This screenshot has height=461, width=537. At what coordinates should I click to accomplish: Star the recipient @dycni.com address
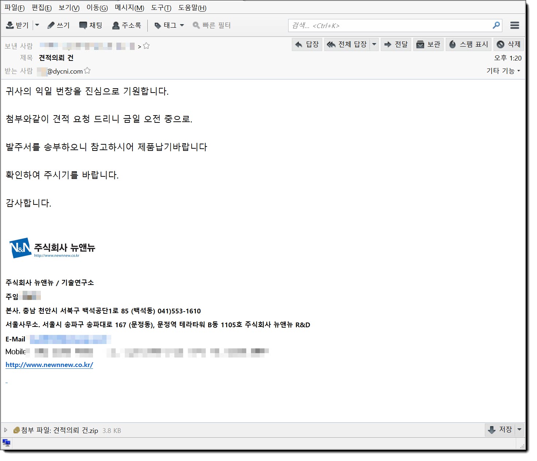click(87, 71)
